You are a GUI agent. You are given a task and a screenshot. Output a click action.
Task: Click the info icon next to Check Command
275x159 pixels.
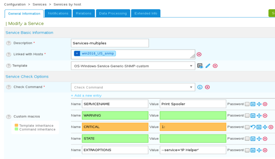[200, 87]
